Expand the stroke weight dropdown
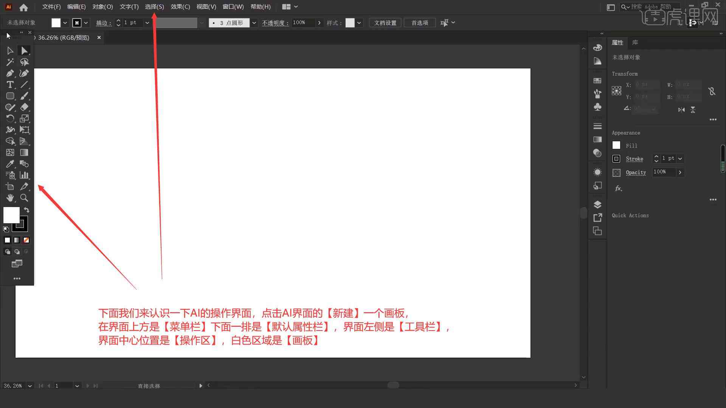The width and height of the screenshot is (726, 408). [147, 22]
